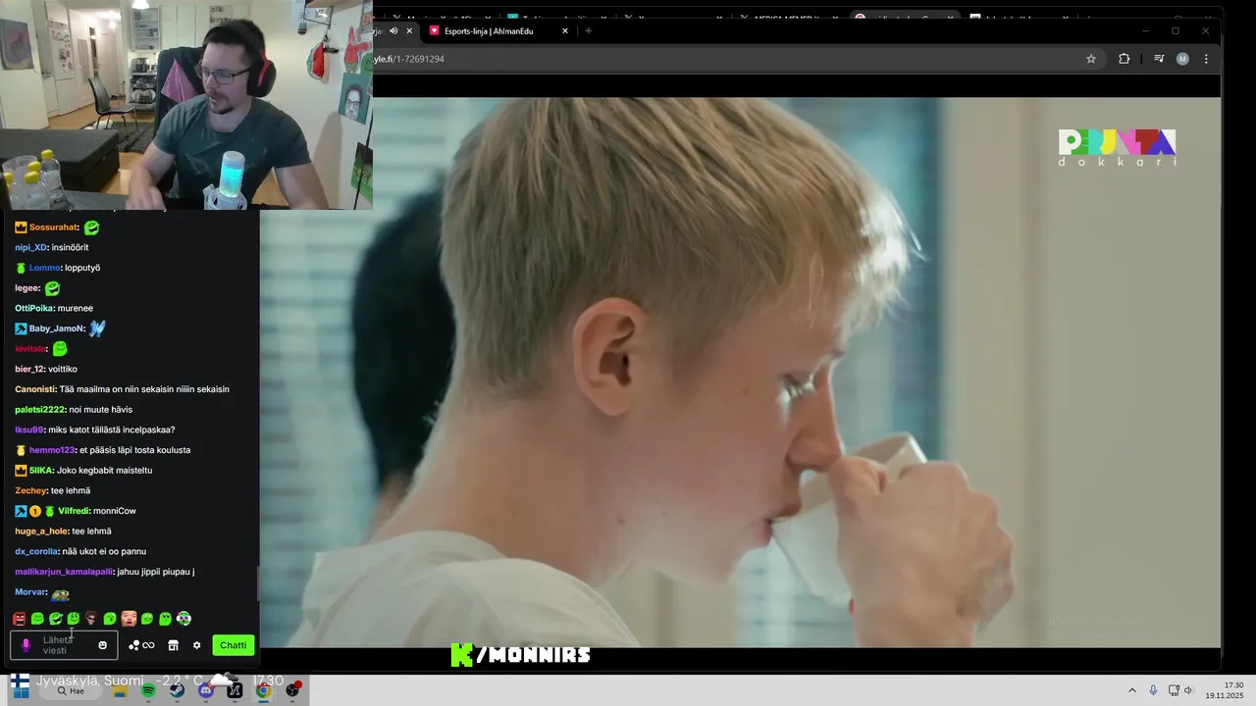Switch to the Esports-linja AhlmanEdu tab
Viewport: 1256px width, 706px height.
pyautogui.click(x=499, y=30)
